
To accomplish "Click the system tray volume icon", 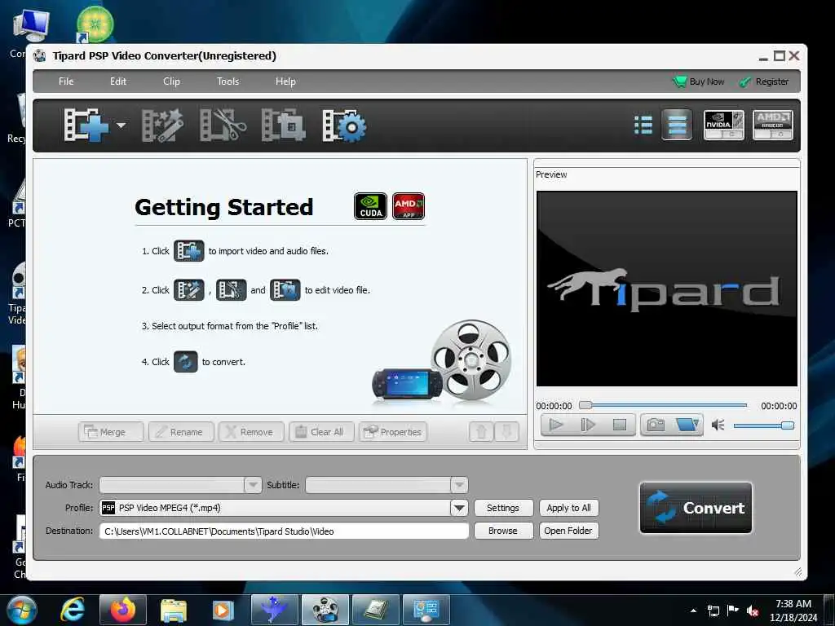I will [x=753, y=611].
